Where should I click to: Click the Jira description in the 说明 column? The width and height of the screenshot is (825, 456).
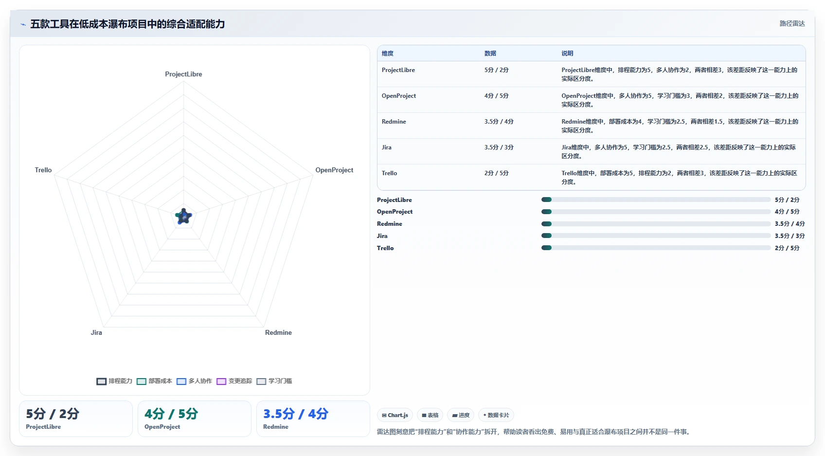[679, 152]
